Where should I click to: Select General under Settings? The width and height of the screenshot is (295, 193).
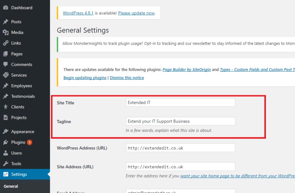pyautogui.click(x=11, y=186)
